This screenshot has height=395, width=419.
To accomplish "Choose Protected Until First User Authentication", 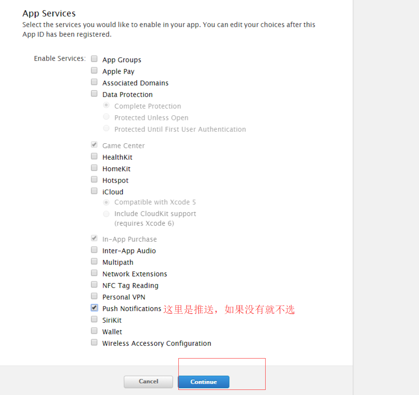I will pos(106,128).
